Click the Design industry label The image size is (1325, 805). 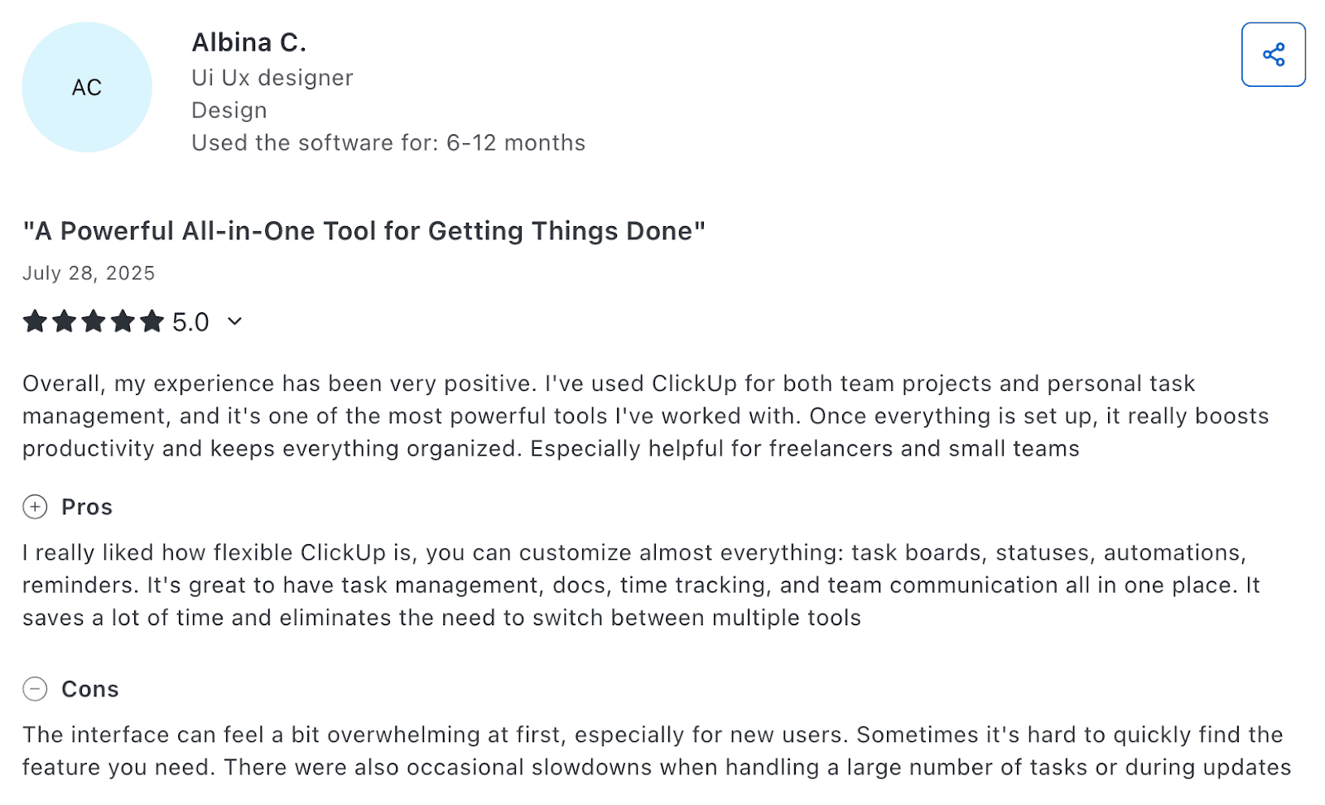click(229, 110)
